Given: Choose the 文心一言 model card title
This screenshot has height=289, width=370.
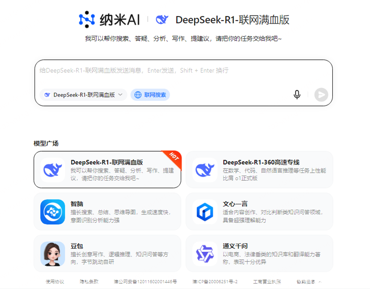Looking at the screenshot, I should tap(235, 204).
